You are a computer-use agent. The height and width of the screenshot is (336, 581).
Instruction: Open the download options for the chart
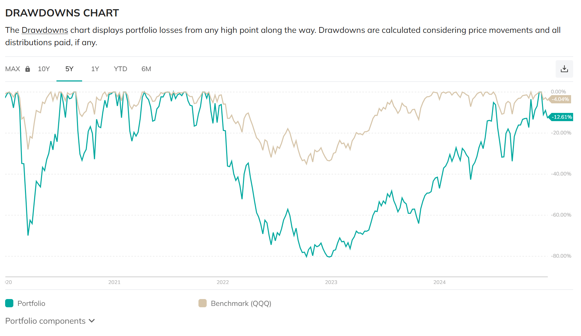coord(564,69)
